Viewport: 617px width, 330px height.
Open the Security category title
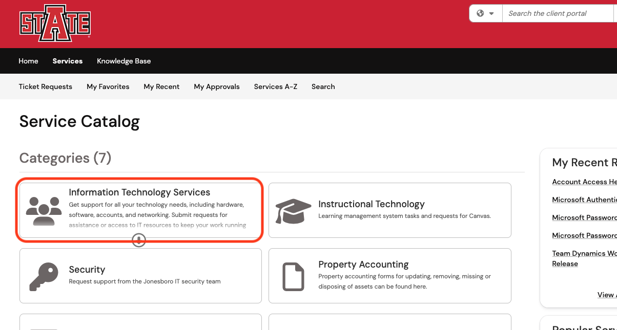87,270
